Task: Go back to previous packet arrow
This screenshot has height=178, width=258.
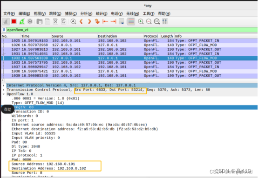Action: pyautogui.click(x=81, y=21)
